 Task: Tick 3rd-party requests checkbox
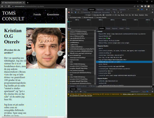click(x=95, y=18)
